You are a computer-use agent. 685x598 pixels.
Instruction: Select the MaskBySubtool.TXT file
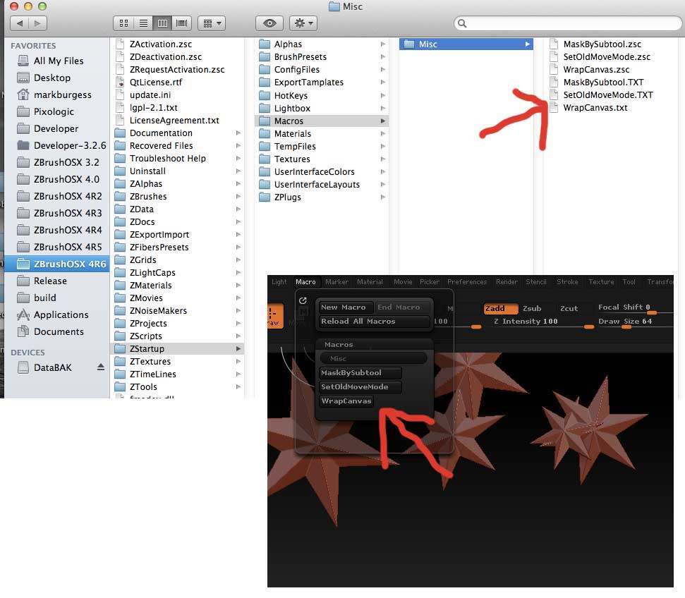pyautogui.click(x=603, y=82)
